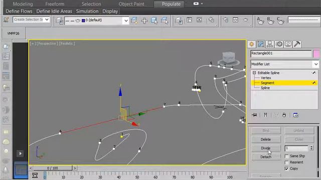Open the Display ribbon panel
The image size is (321, 180).
[110, 11]
